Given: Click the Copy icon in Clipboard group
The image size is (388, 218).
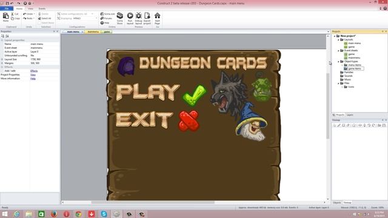Looking at the screenshot, I should (12, 19).
